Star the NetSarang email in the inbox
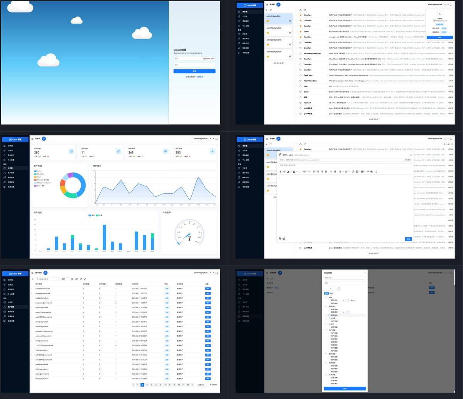 click(x=301, y=54)
